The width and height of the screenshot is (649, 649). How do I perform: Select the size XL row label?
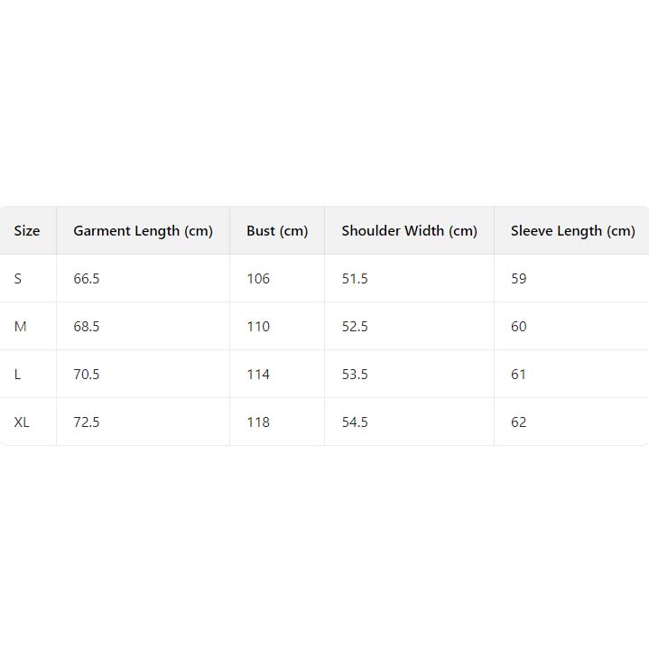pyautogui.click(x=22, y=422)
